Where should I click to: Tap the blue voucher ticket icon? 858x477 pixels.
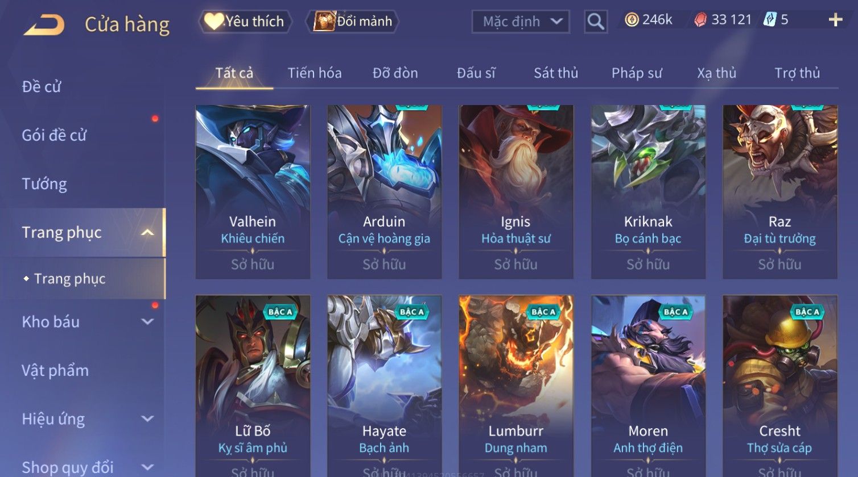pos(769,20)
